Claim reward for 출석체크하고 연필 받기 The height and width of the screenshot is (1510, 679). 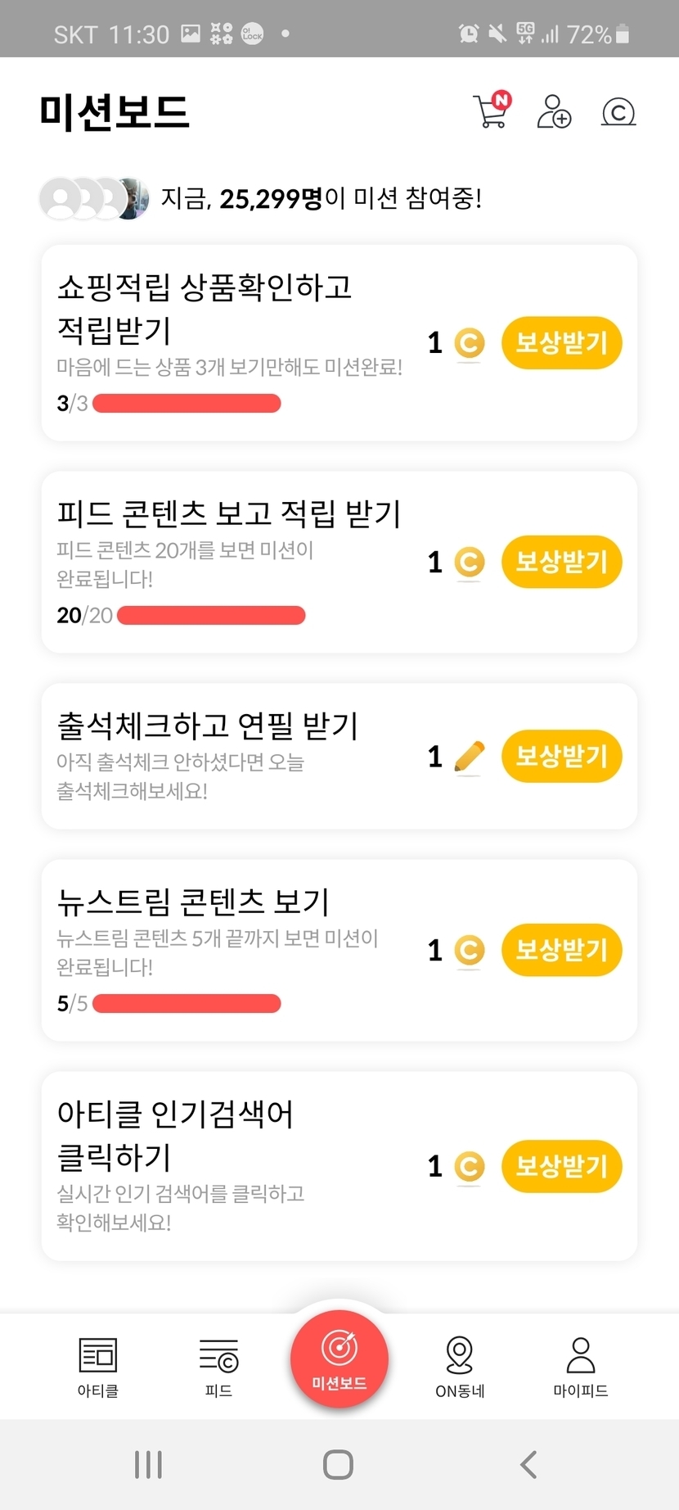click(x=561, y=756)
